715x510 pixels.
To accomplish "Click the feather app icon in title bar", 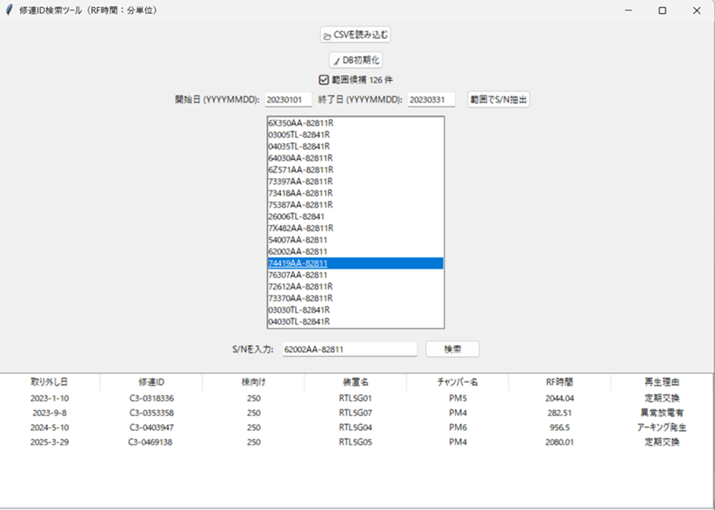I will [x=10, y=10].
